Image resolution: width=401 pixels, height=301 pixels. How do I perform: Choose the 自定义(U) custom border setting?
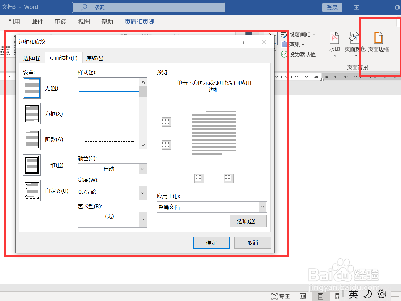(32, 191)
